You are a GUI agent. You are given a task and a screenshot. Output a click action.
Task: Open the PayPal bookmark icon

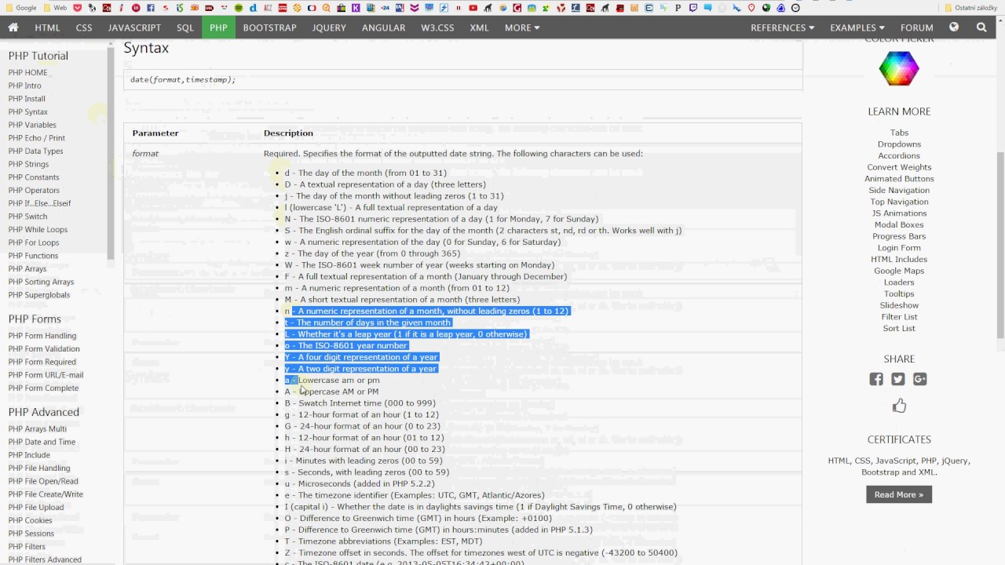point(678,8)
